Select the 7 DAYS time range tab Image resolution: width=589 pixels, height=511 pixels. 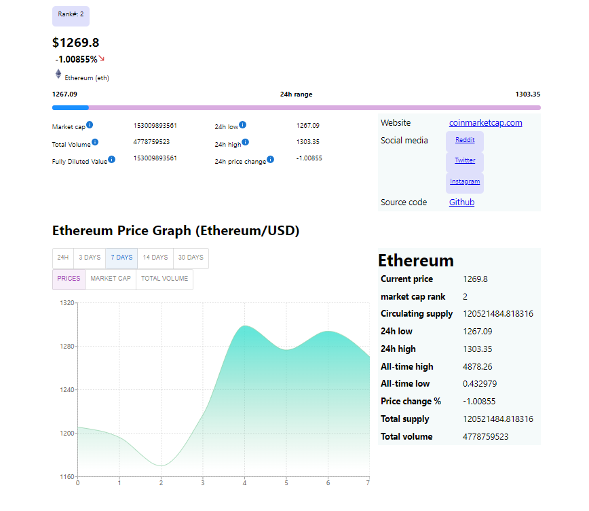click(x=121, y=258)
